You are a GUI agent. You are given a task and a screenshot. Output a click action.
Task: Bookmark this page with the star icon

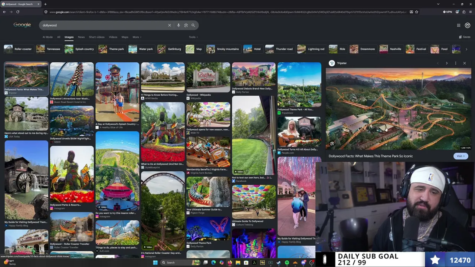point(416,12)
